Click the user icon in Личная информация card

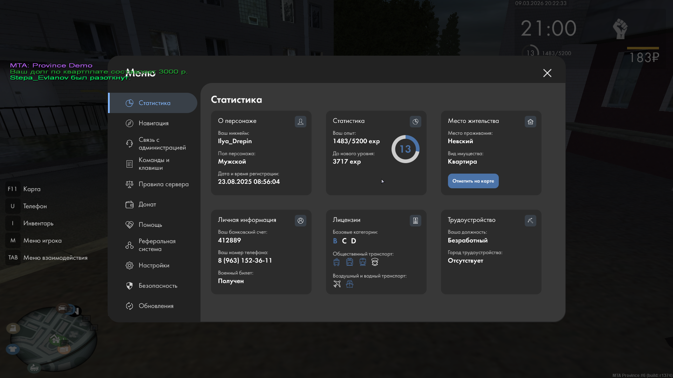pos(300,220)
